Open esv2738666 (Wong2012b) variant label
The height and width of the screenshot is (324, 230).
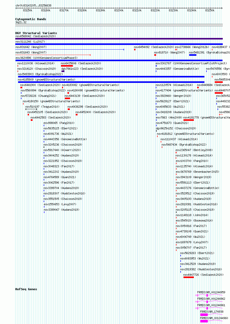[192, 47]
